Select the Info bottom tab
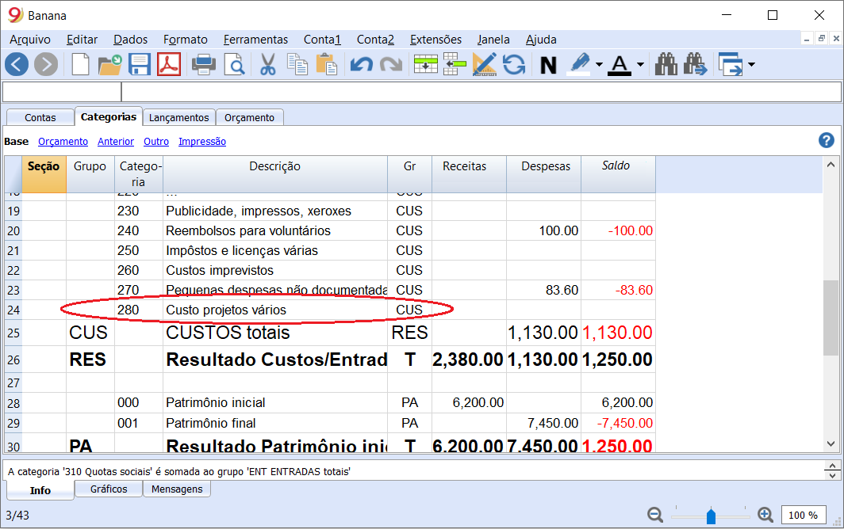The width and height of the screenshot is (844, 529). tap(40, 490)
